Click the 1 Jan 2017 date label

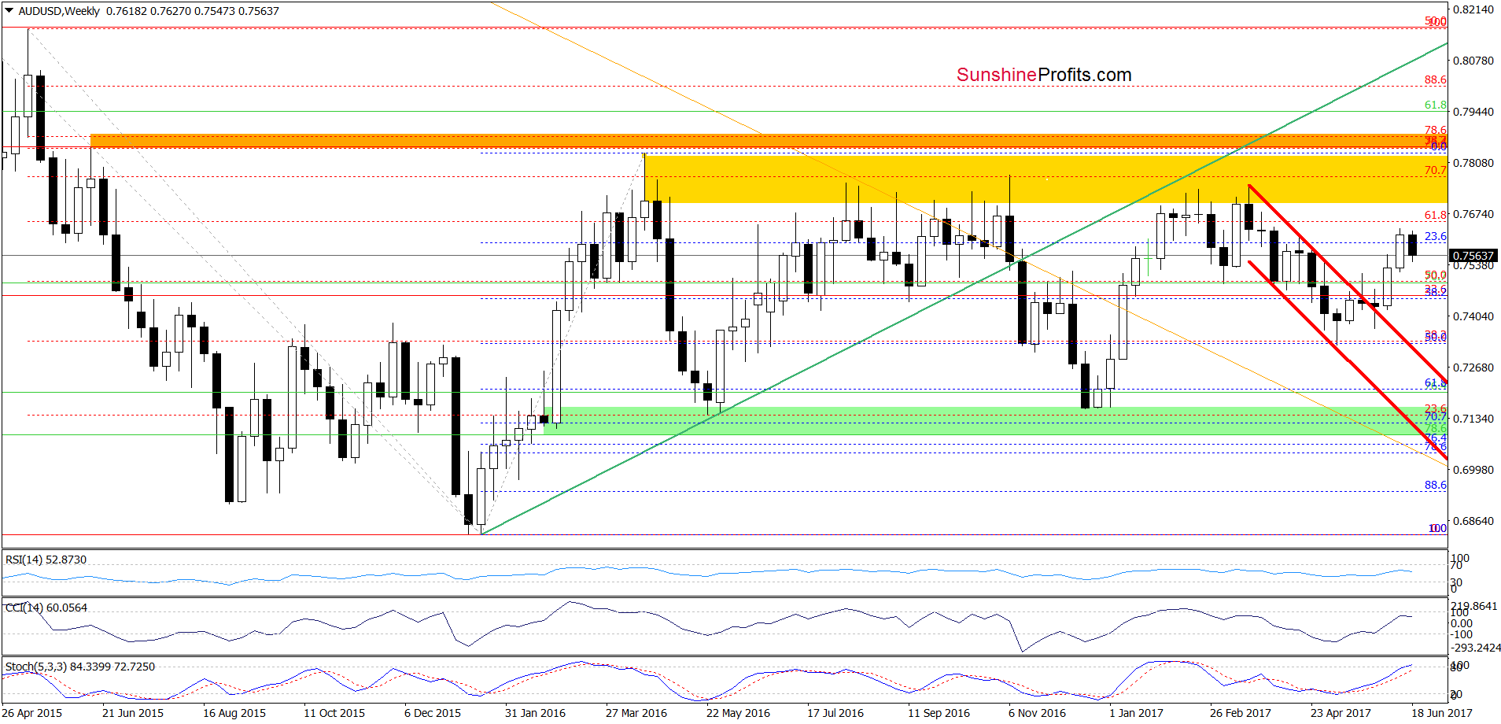pos(1136,713)
